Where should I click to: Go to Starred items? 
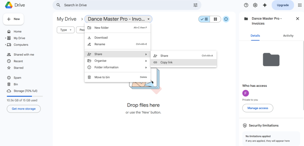tap(18, 68)
